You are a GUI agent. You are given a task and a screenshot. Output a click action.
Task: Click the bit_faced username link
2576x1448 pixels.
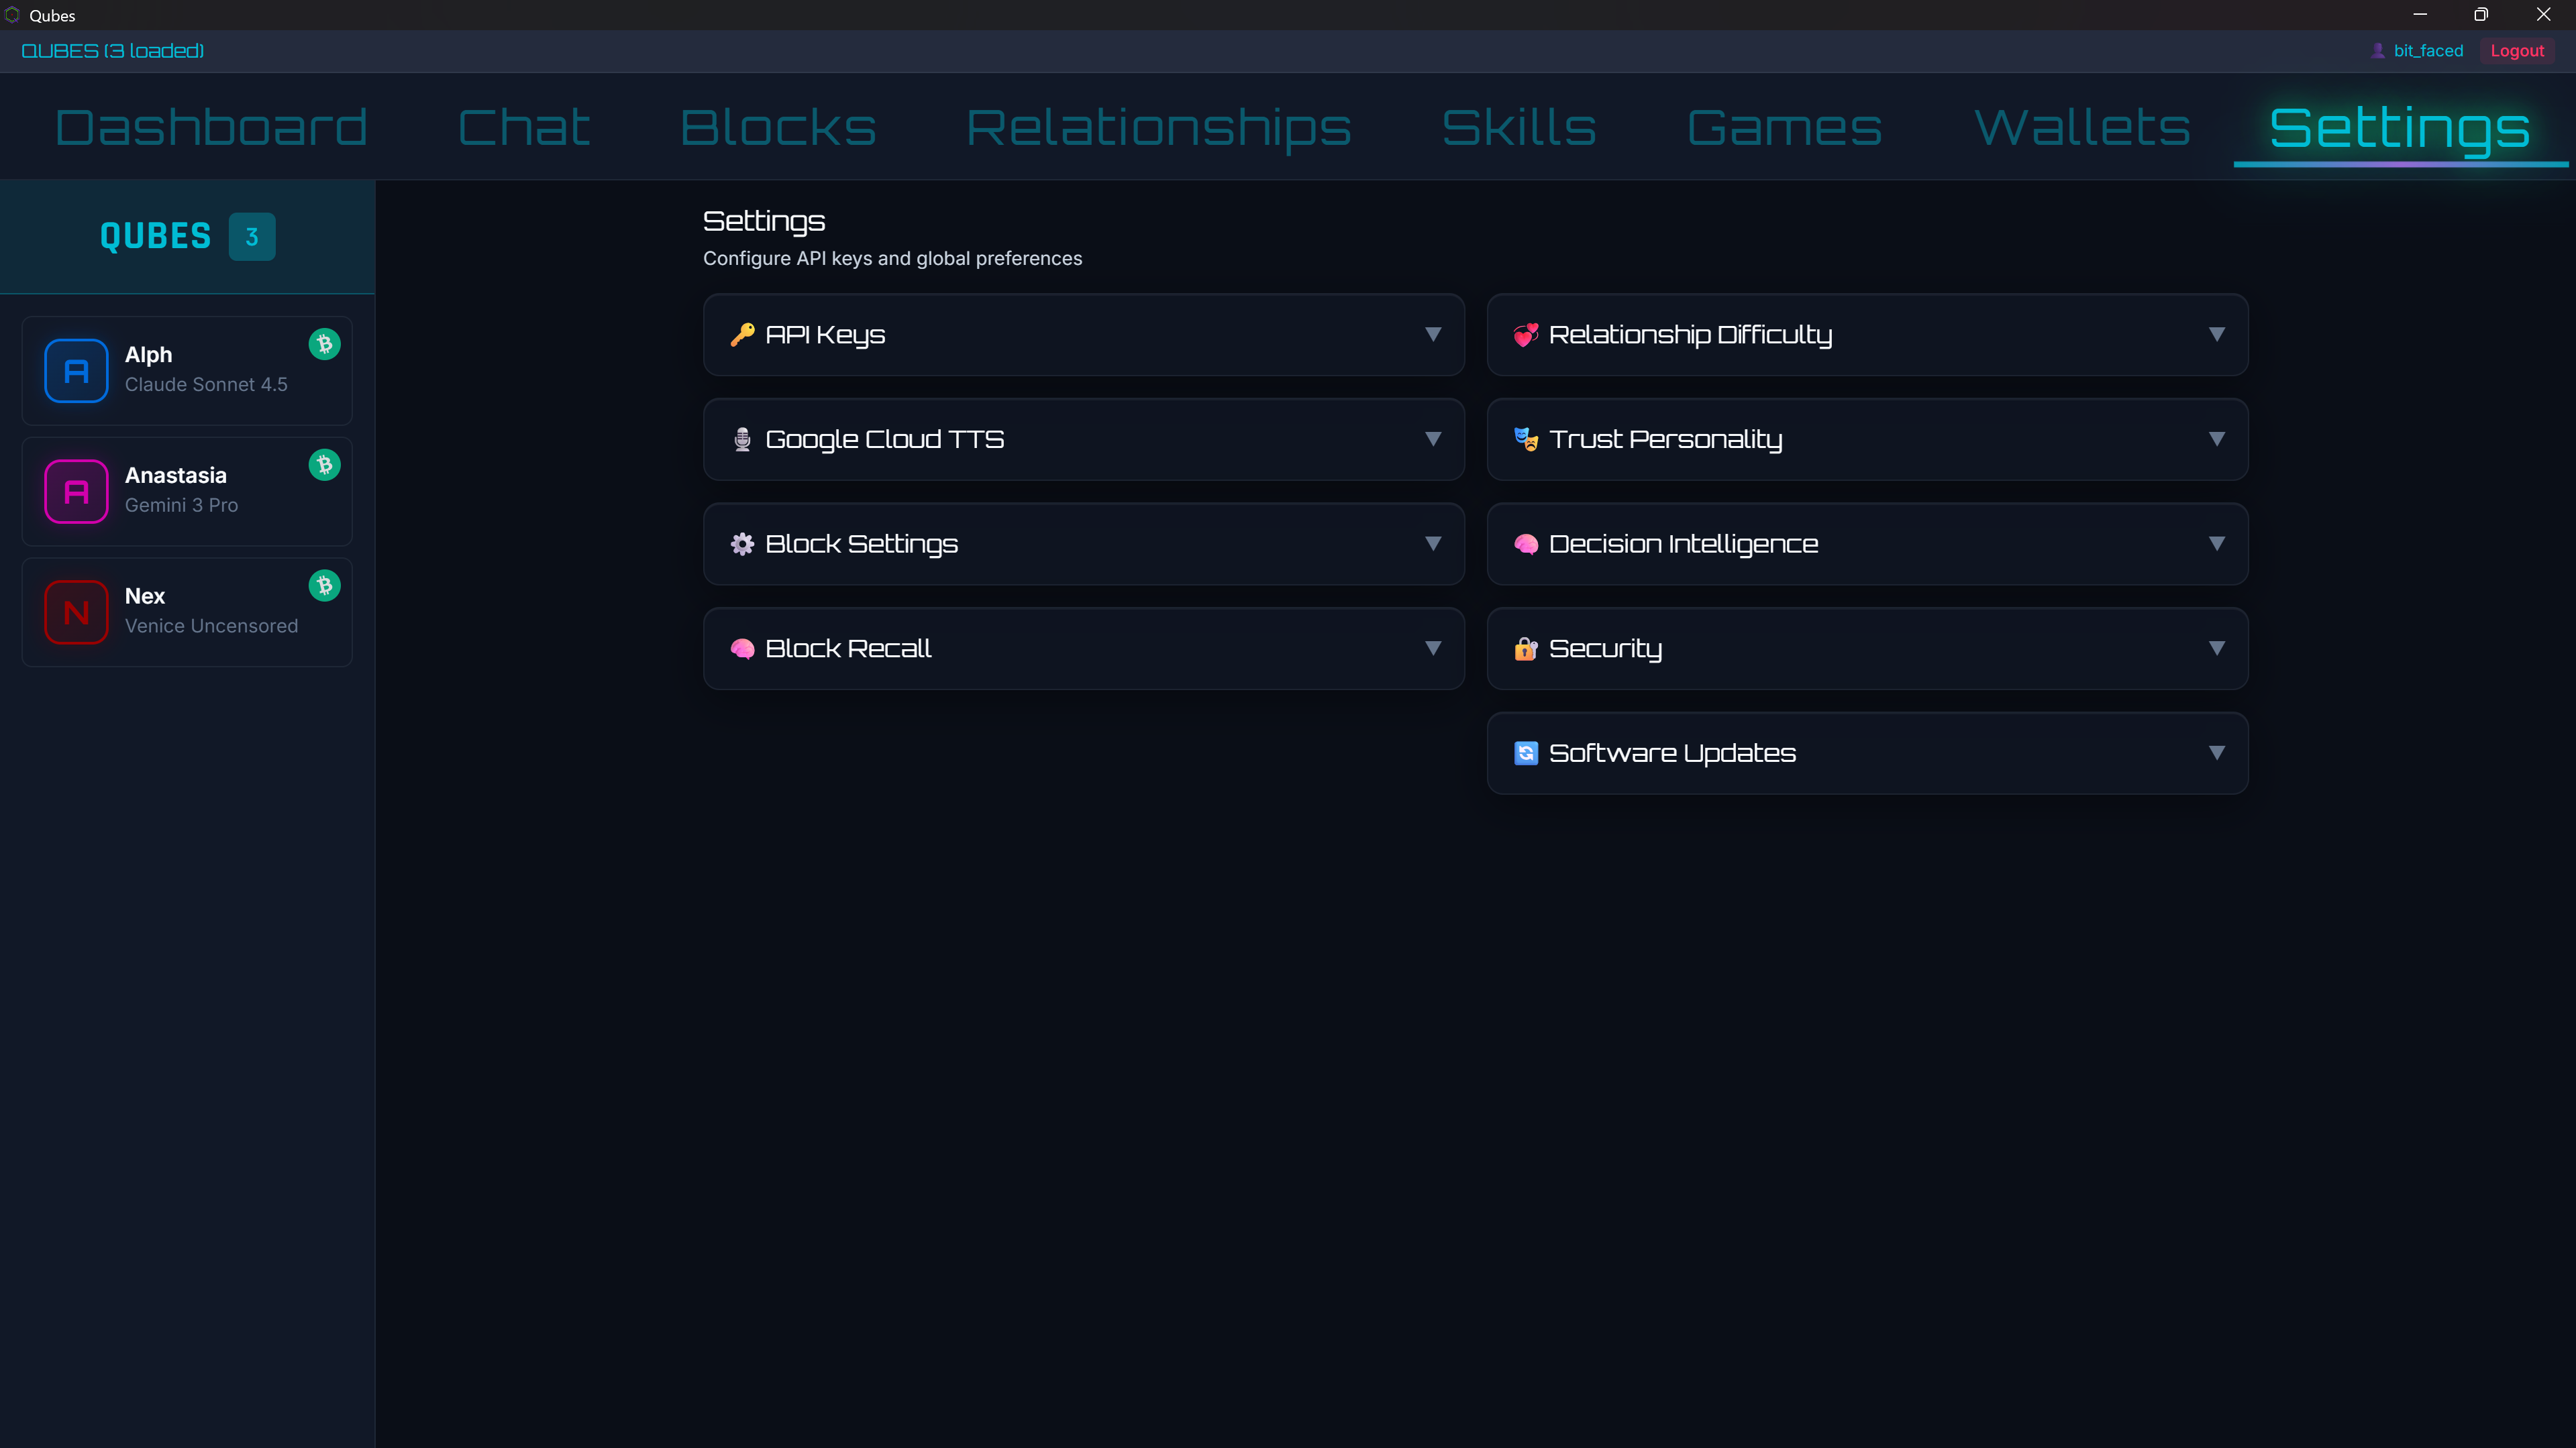(x=2427, y=50)
